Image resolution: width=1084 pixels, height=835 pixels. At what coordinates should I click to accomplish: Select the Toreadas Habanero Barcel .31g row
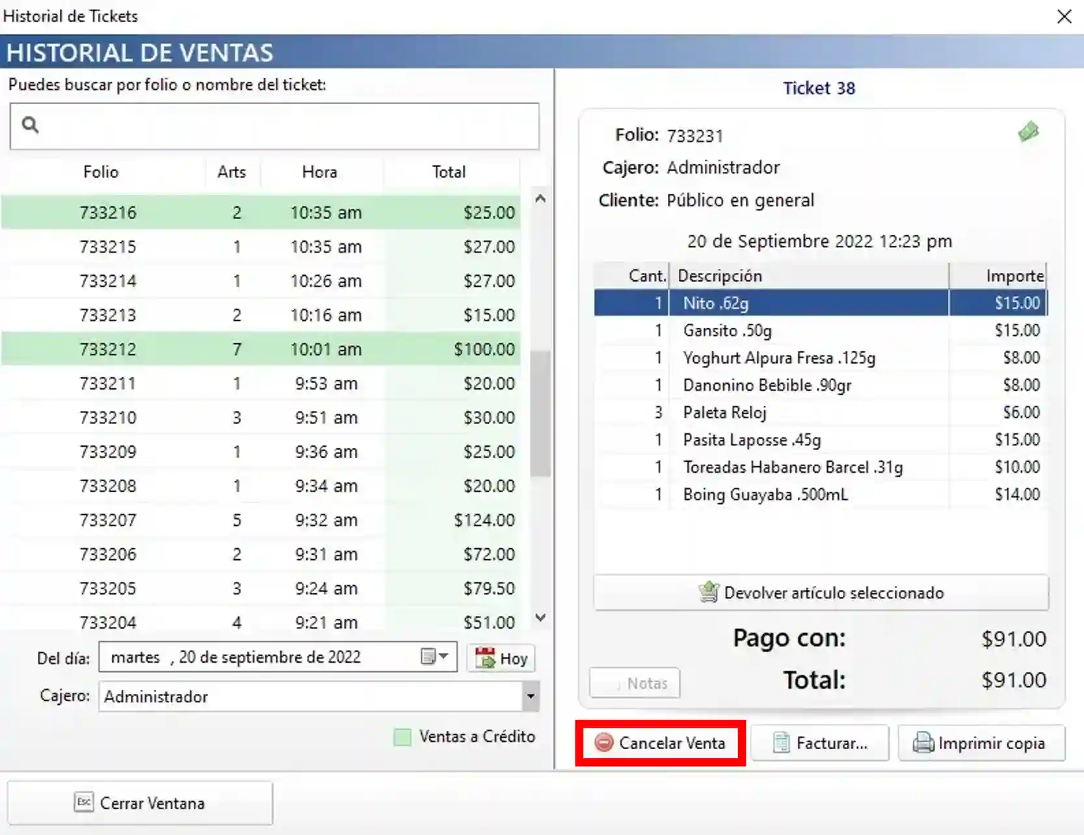821,467
